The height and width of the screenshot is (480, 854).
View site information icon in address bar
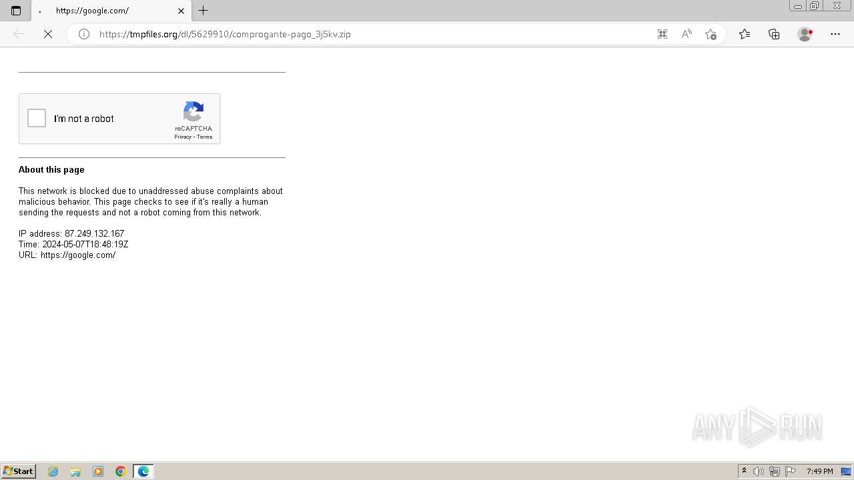pyautogui.click(x=84, y=34)
